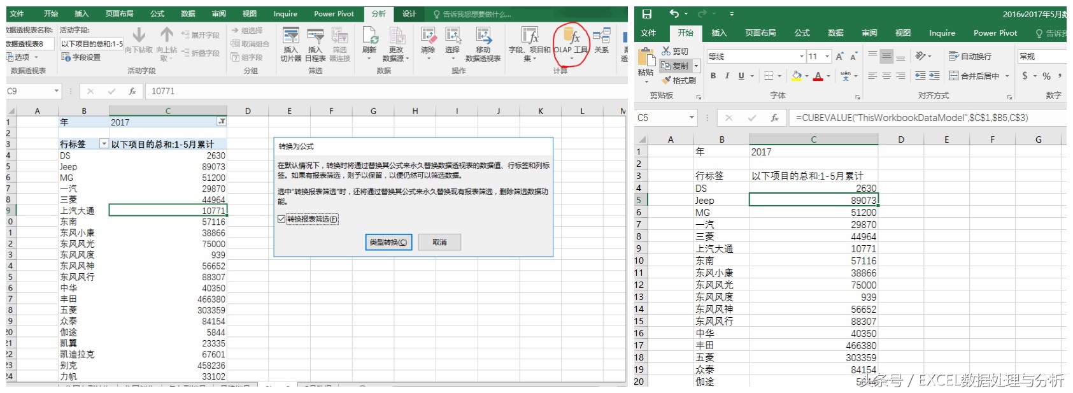Click the percent style icon
Viewport: 1073px width, 393px height.
coord(1046,76)
